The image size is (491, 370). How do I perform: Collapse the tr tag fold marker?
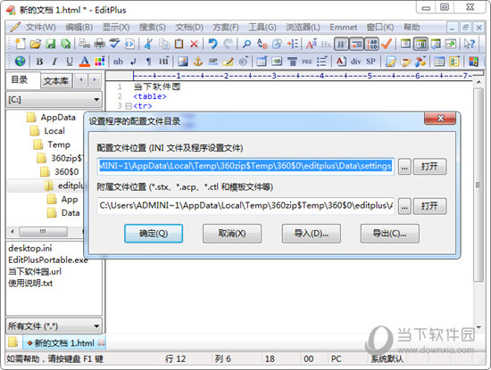point(129,106)
